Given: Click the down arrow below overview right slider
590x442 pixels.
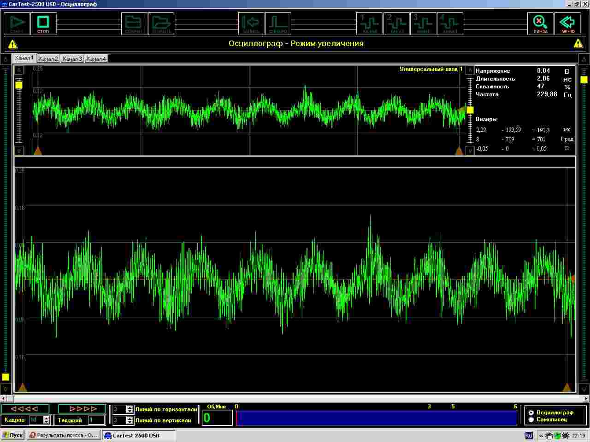Looking at the screenshot, I should 470,151.
